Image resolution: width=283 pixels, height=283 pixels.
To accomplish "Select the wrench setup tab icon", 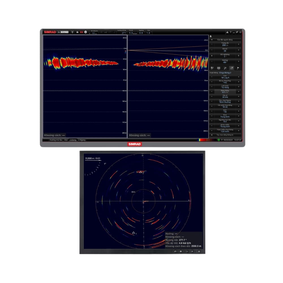I will pos(225,68).
